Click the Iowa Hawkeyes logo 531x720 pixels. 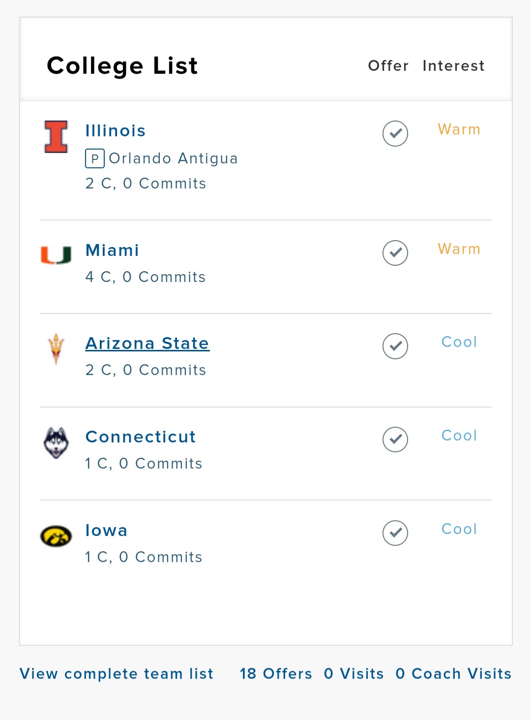pos(56,536)
